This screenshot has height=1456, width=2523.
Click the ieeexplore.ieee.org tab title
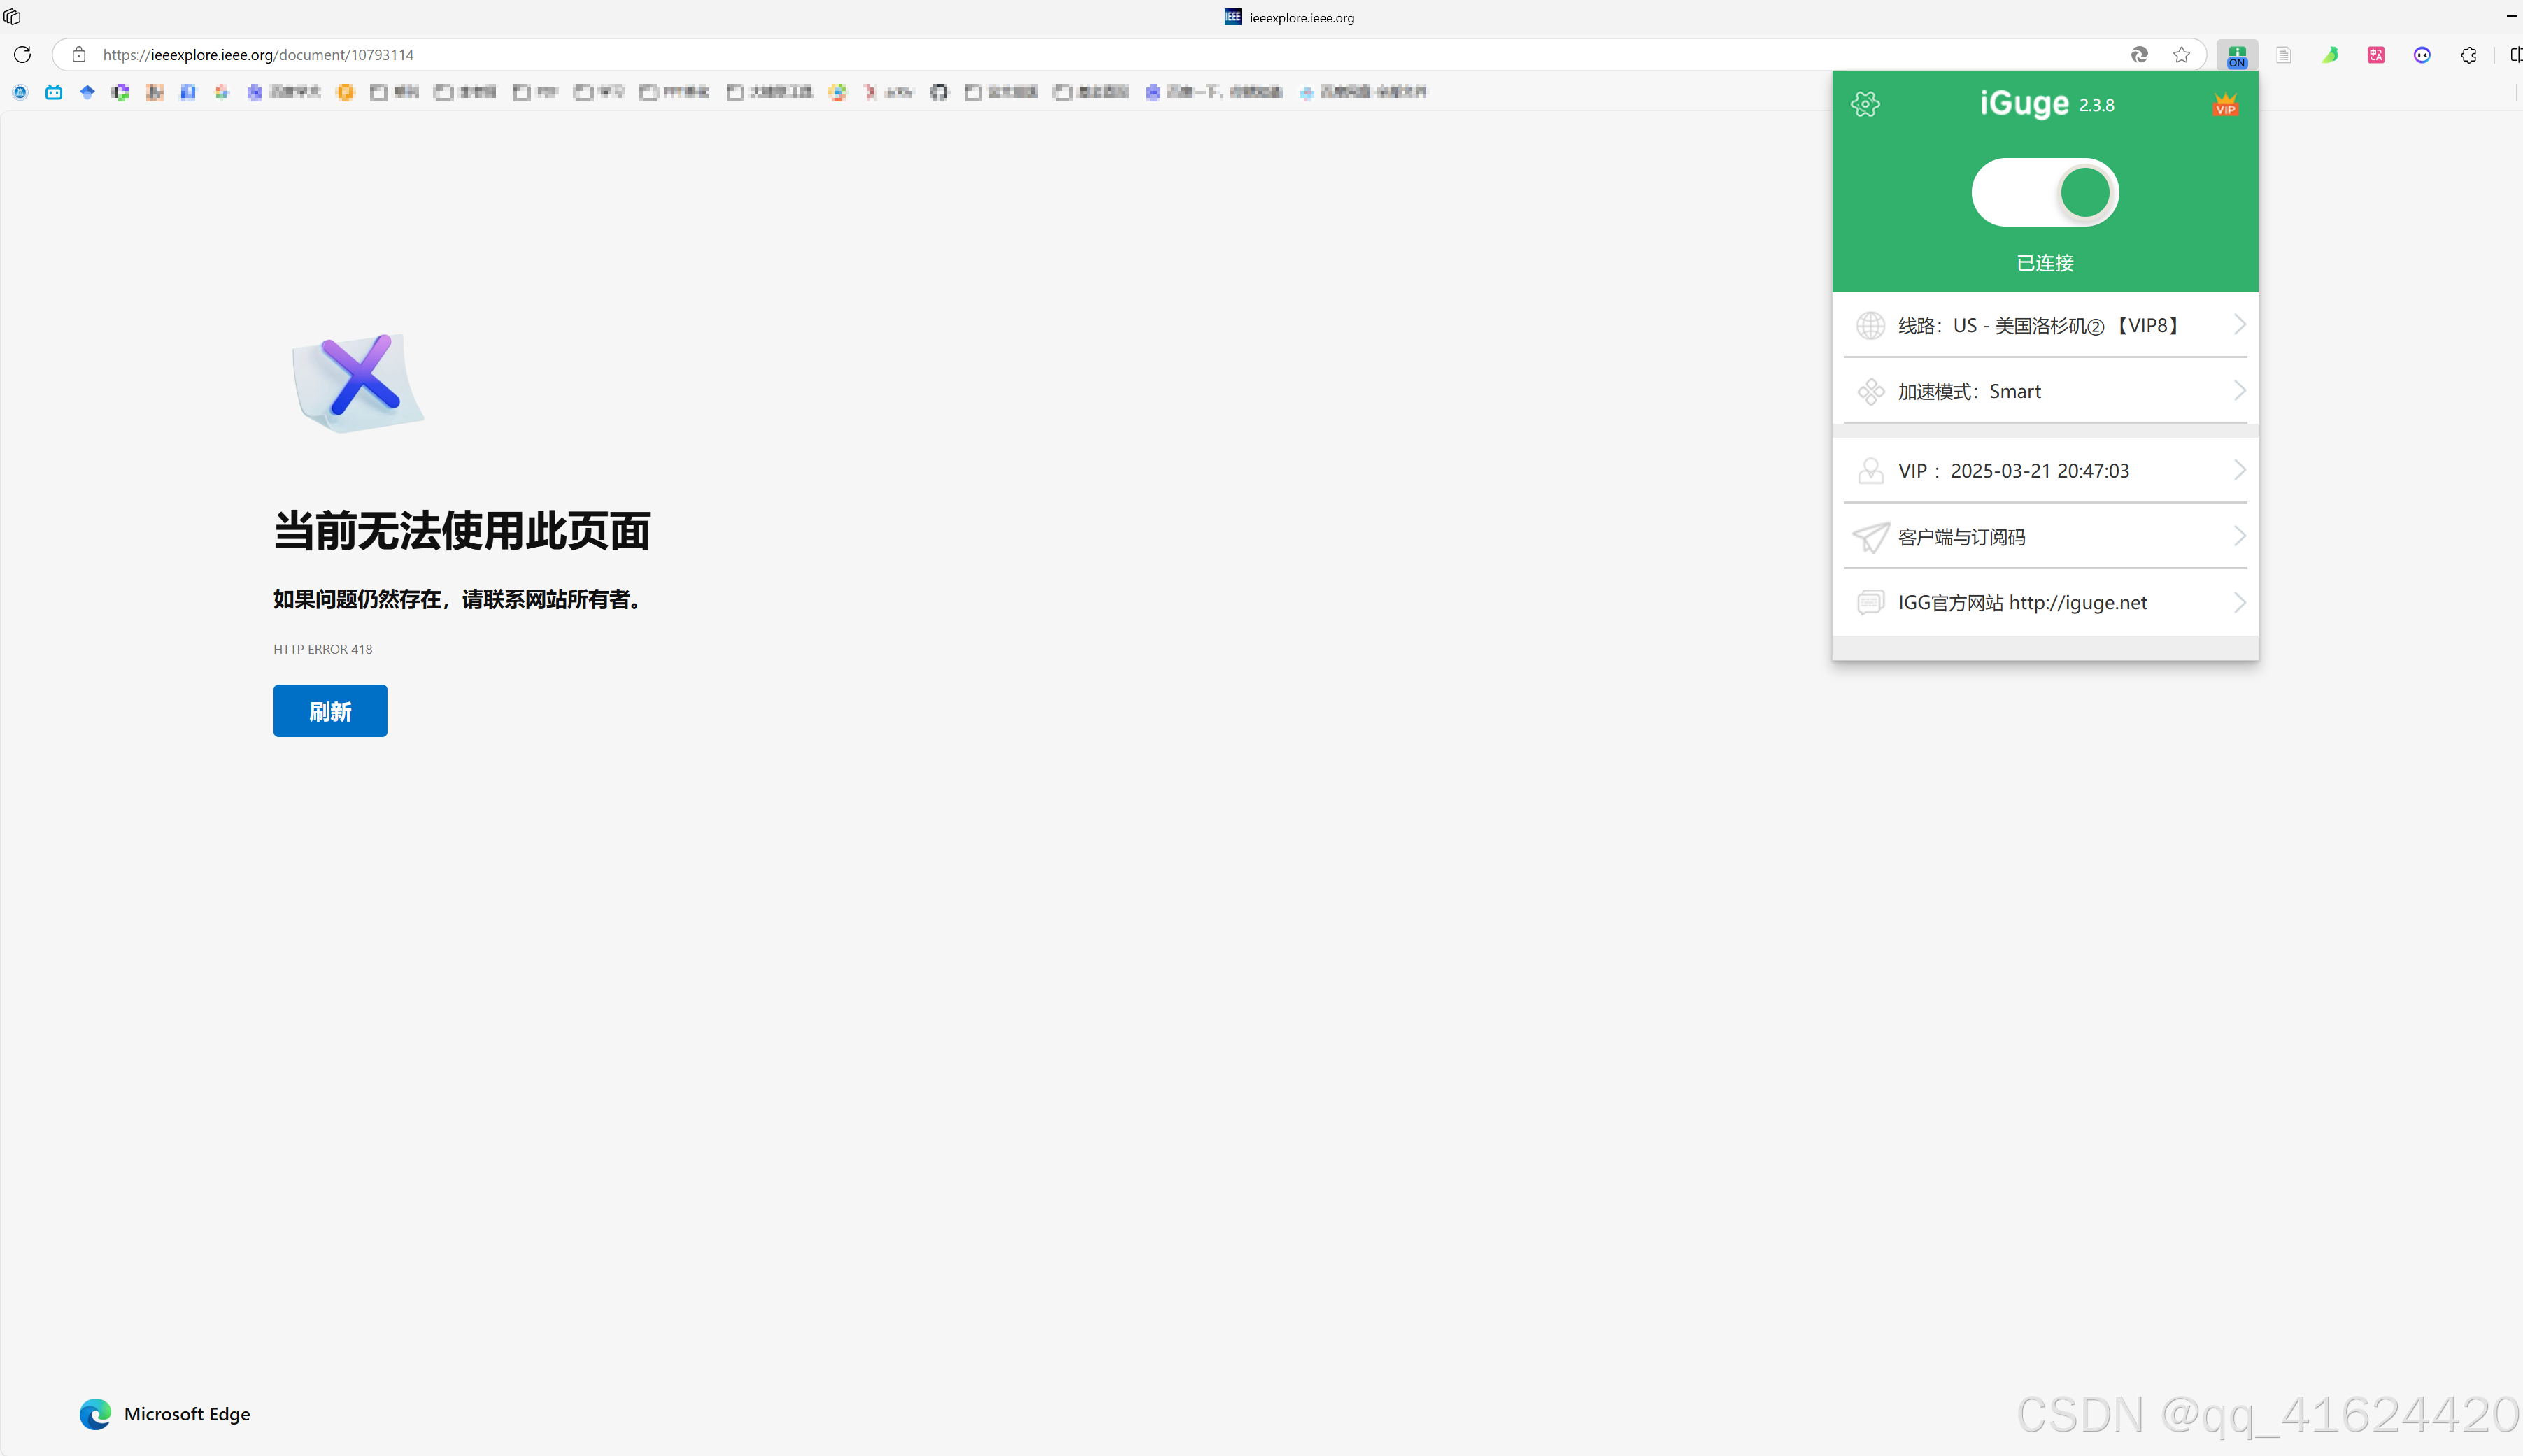[1300, 18]
